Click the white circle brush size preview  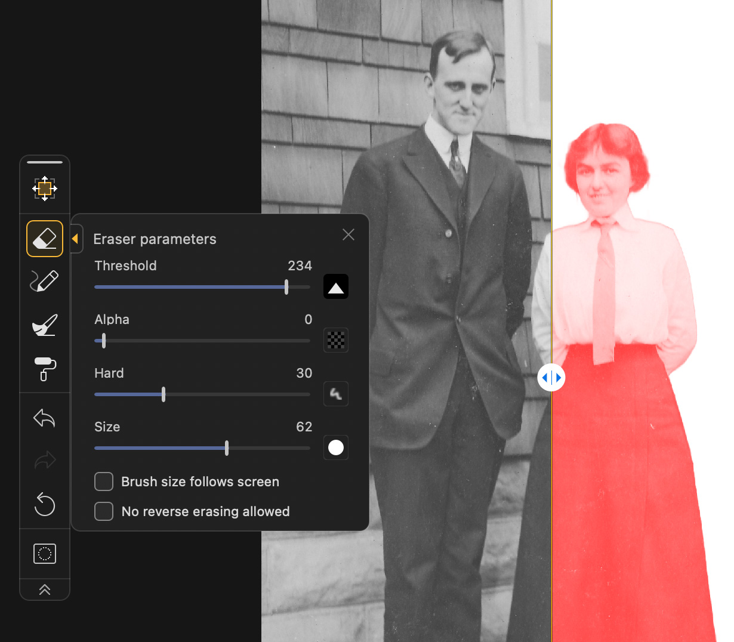[x=336, y=447]
